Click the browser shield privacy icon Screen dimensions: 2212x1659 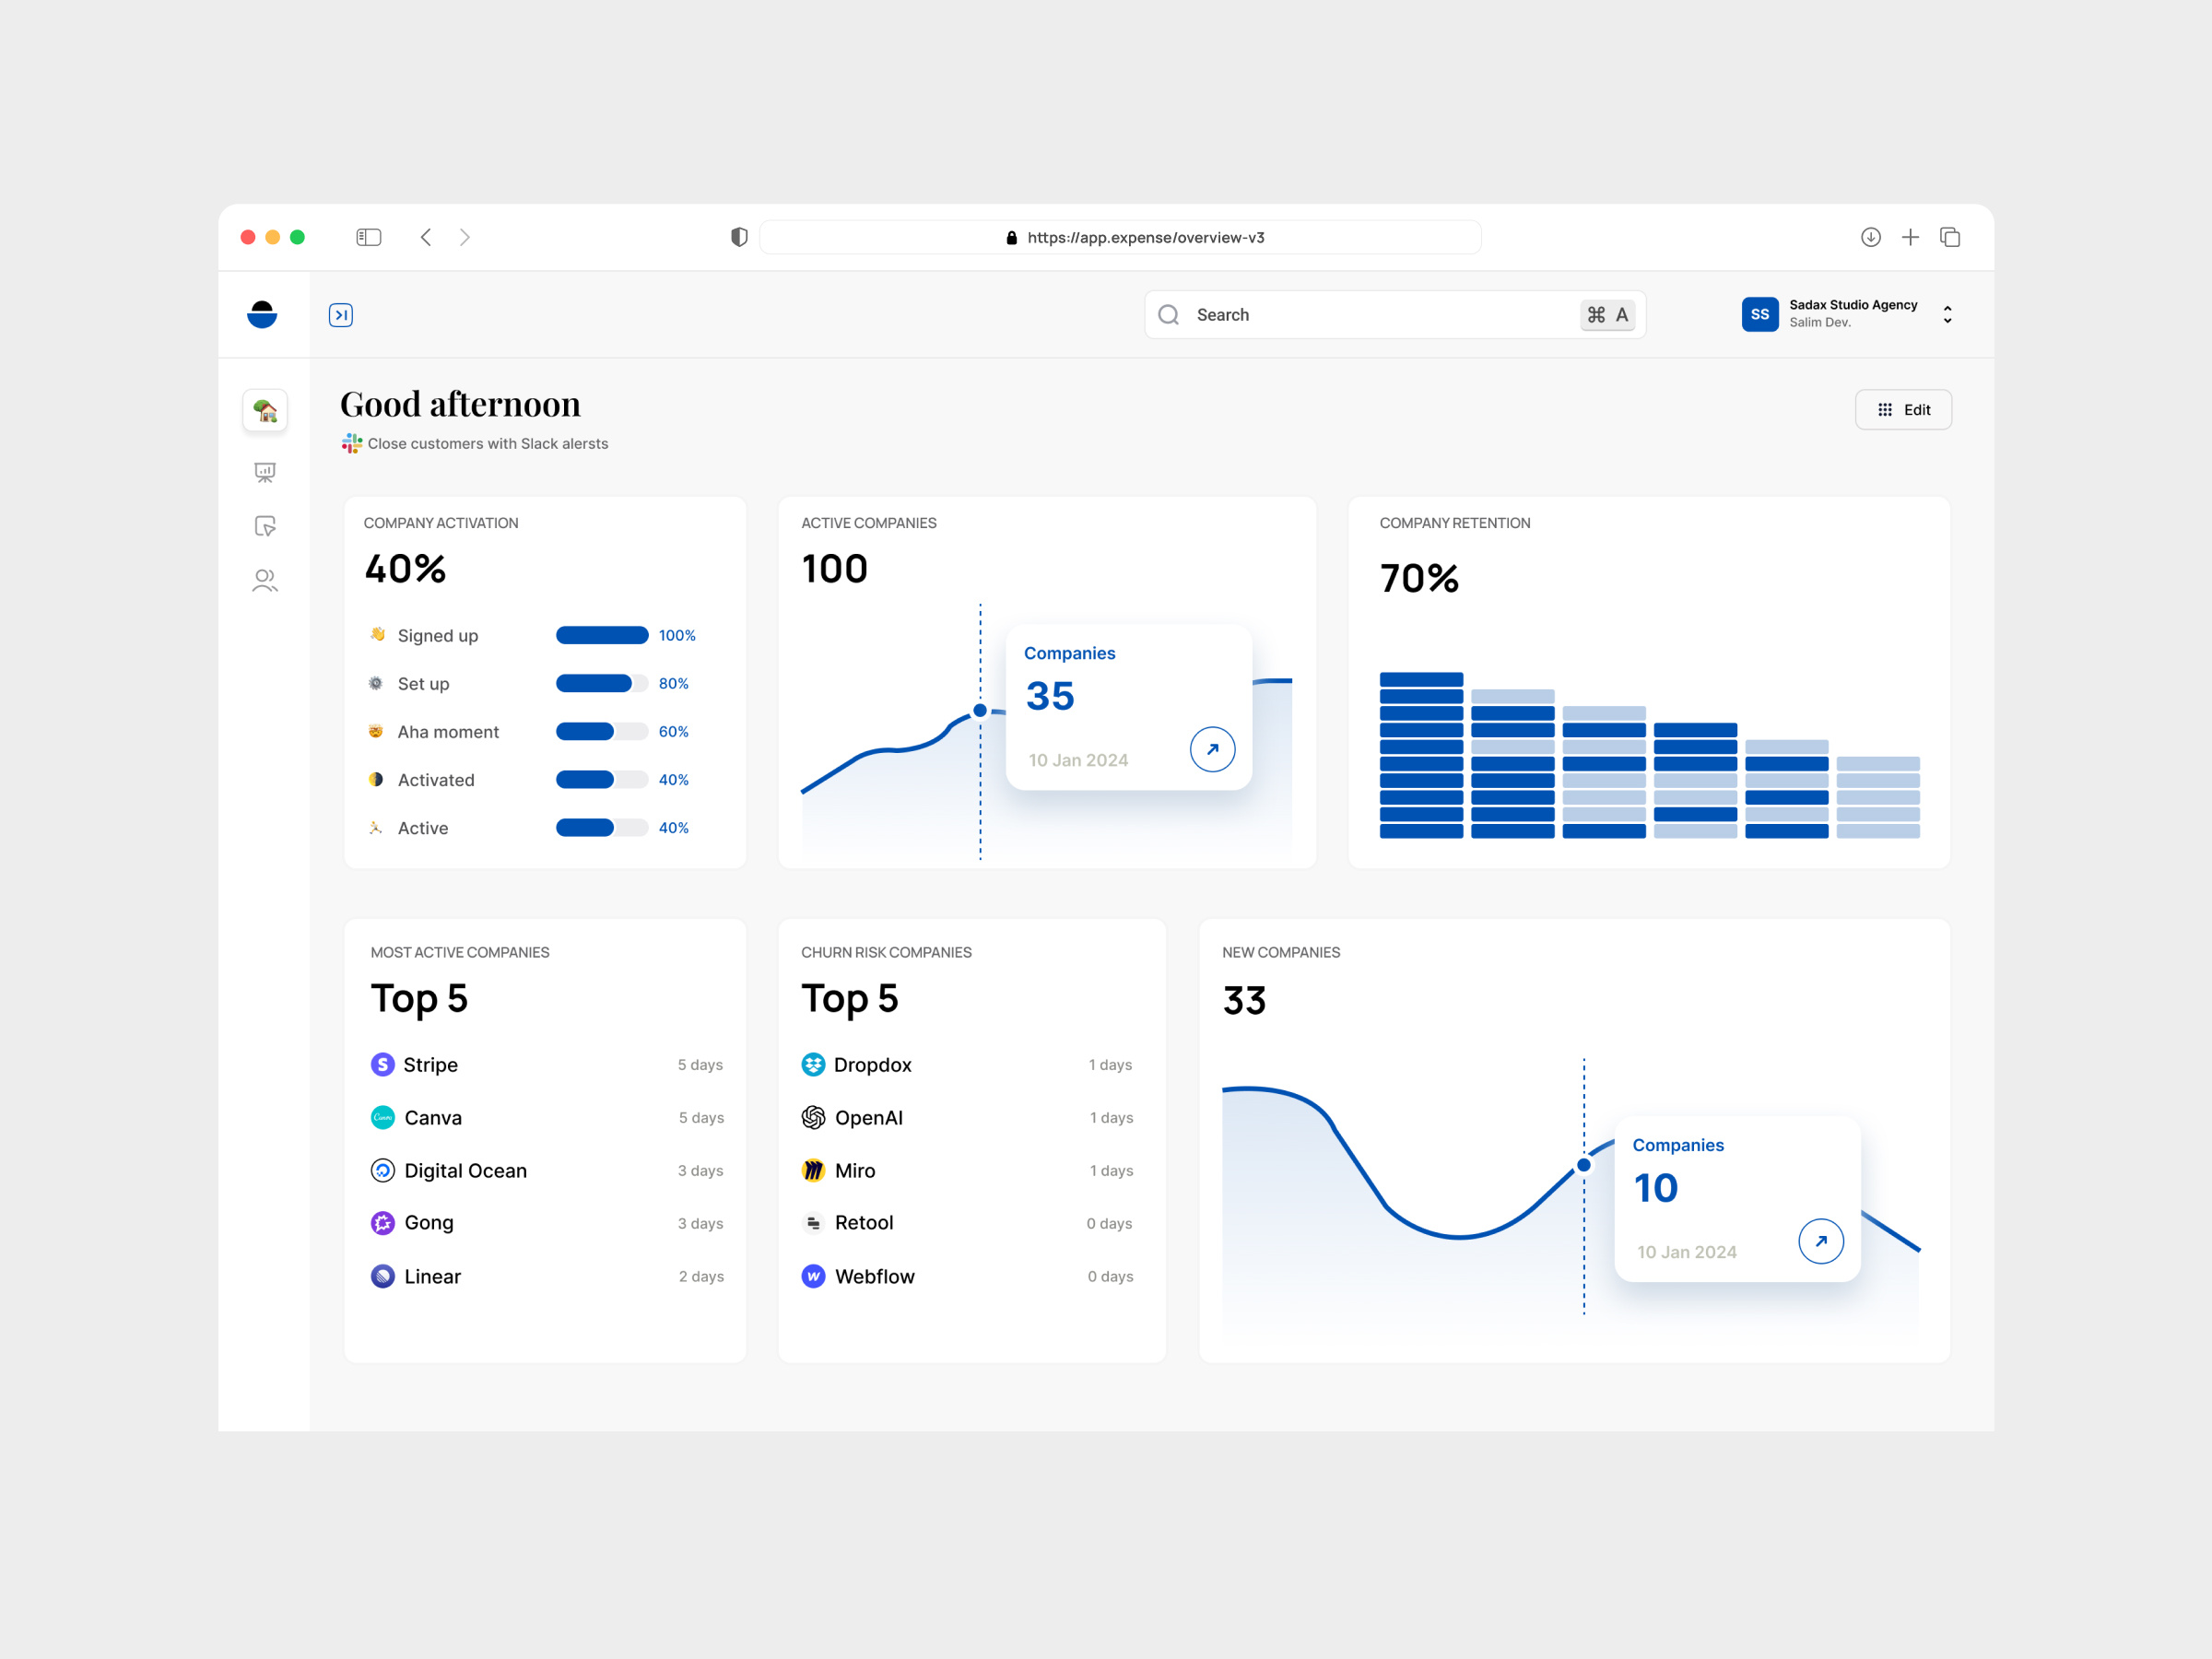[x=738, y=236]
